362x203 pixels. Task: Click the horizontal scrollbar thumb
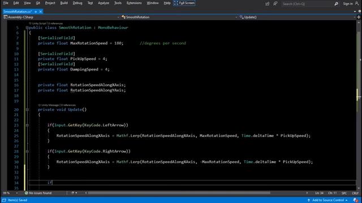click(179, 193)
